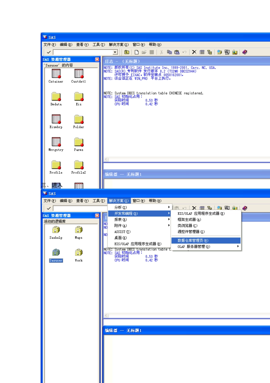Choose 源控件管理器(S) from the submenu

206,232
